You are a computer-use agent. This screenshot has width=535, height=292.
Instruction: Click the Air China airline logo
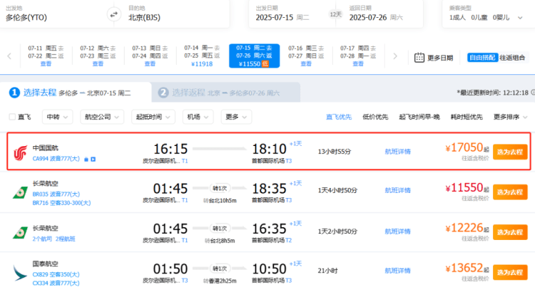19,152
